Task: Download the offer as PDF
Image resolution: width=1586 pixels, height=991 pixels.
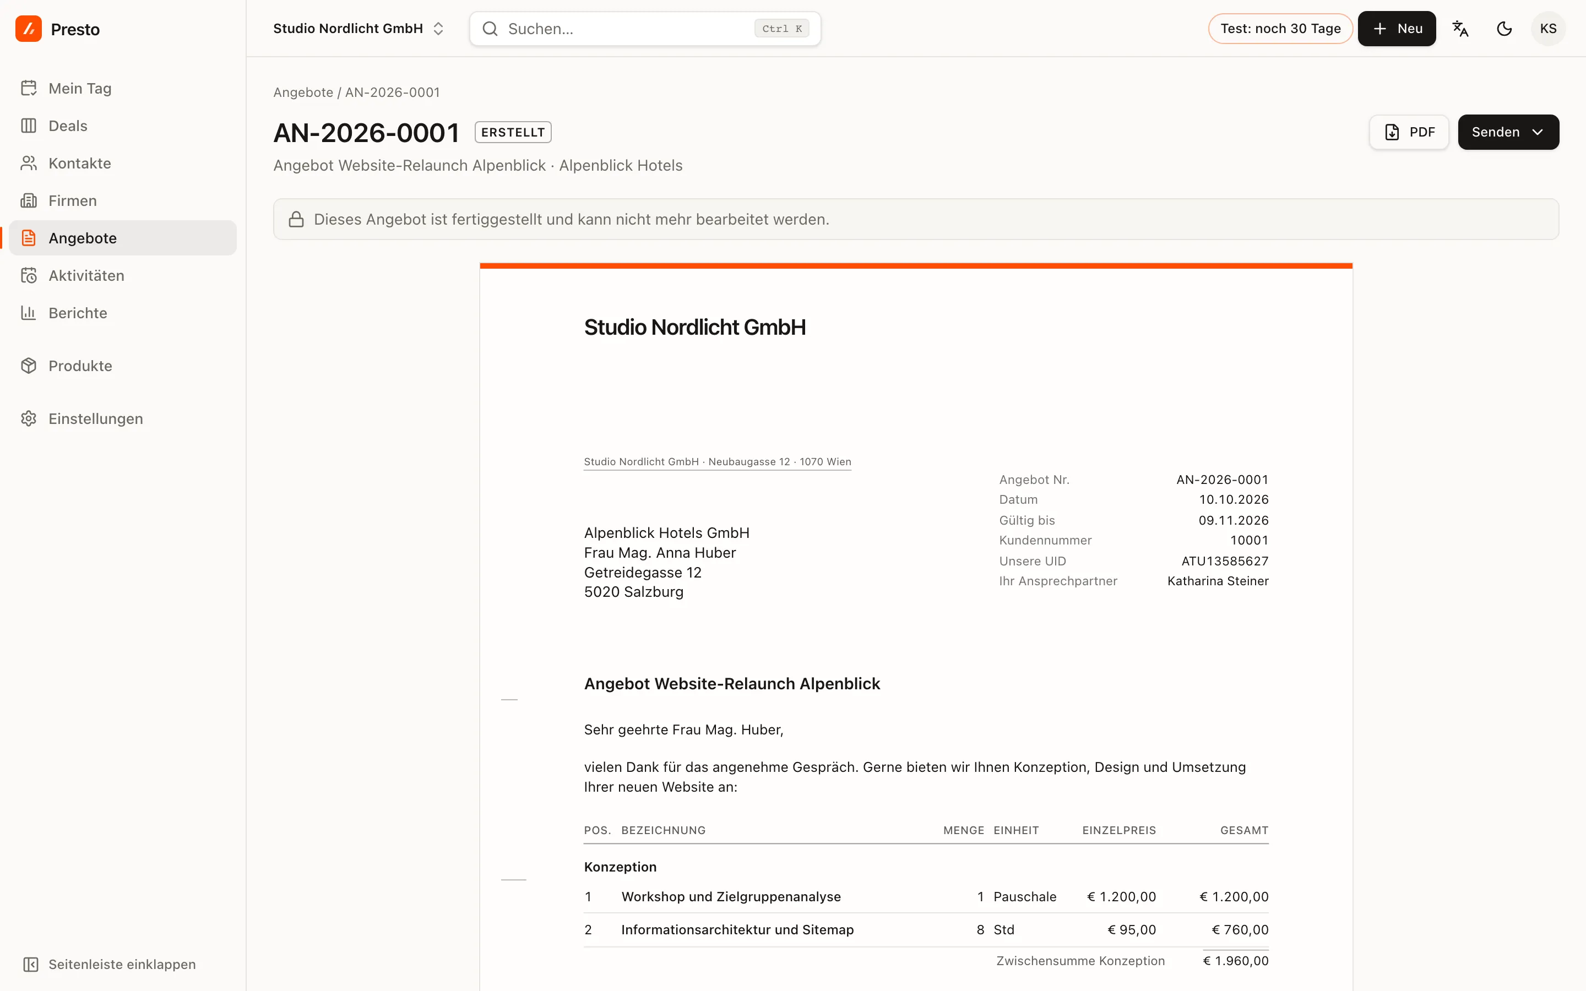Action: (1409, 132)
